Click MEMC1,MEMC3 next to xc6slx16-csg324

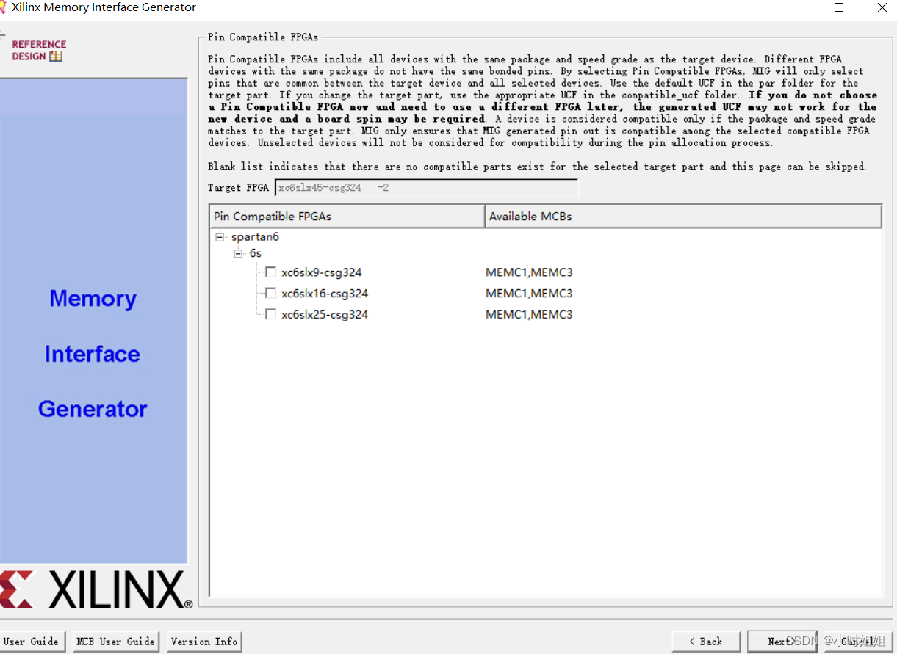click(x=529, y=293)
